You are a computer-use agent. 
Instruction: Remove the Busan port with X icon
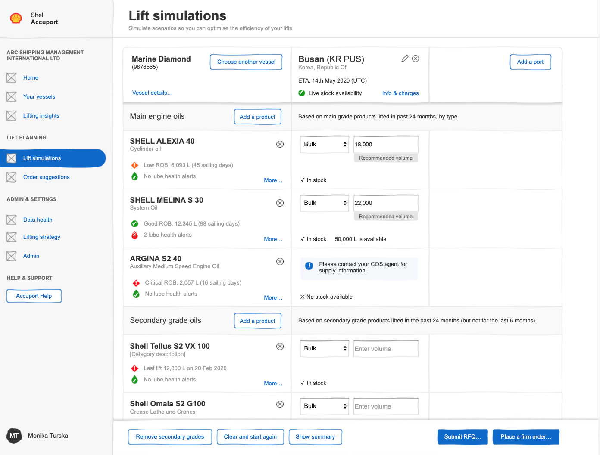click(416, 59)
